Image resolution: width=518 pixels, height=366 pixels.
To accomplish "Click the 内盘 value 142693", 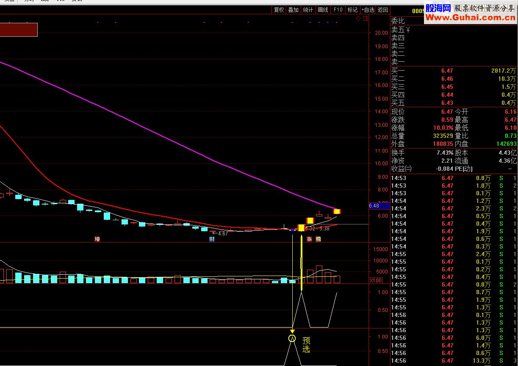I will (x=506, y=144).
